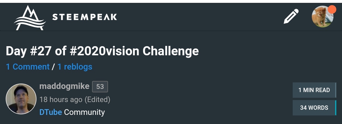Click the 1 MIN READ button
The width and height of the screenshot is (342, 124).
[314, 90]
